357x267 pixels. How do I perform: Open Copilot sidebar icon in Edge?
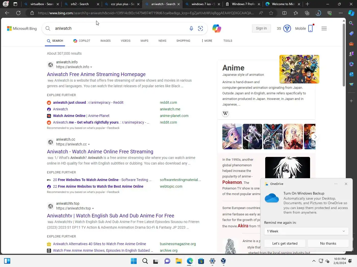tap(351, 13)
